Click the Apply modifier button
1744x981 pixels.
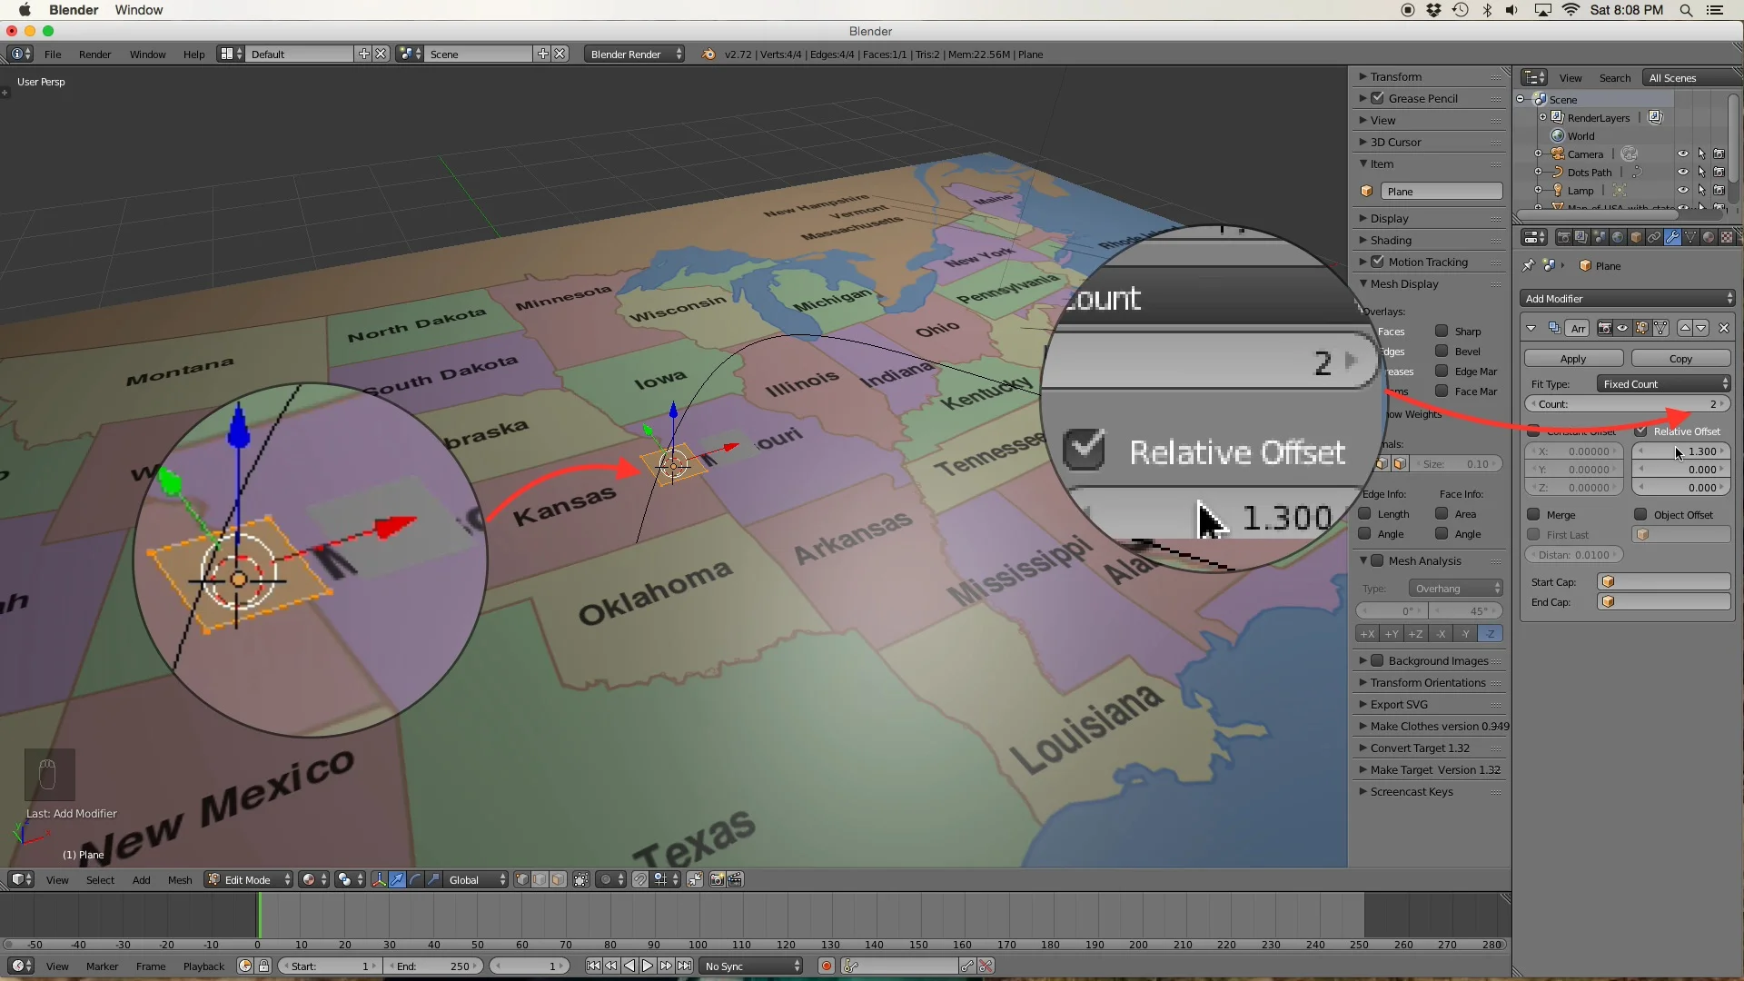coord(1573,359)
